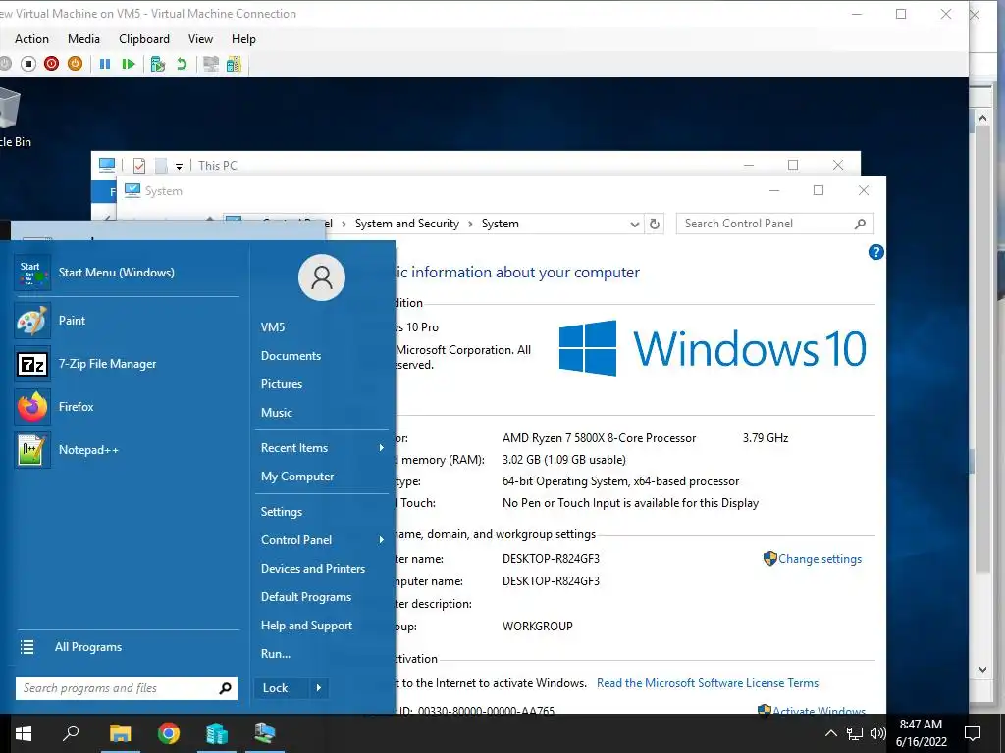Screen dimensions: 1005x753
Task: Click the Change settings link
Action: point(820,559)
